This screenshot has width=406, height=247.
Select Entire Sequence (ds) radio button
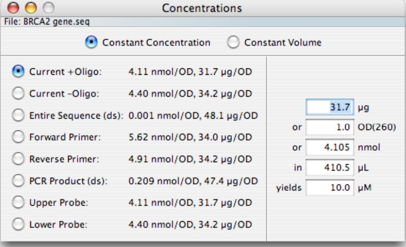[18, 115]
